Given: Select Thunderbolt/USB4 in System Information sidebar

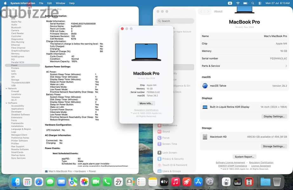Looking at the screenshot, I should (21, 83).
